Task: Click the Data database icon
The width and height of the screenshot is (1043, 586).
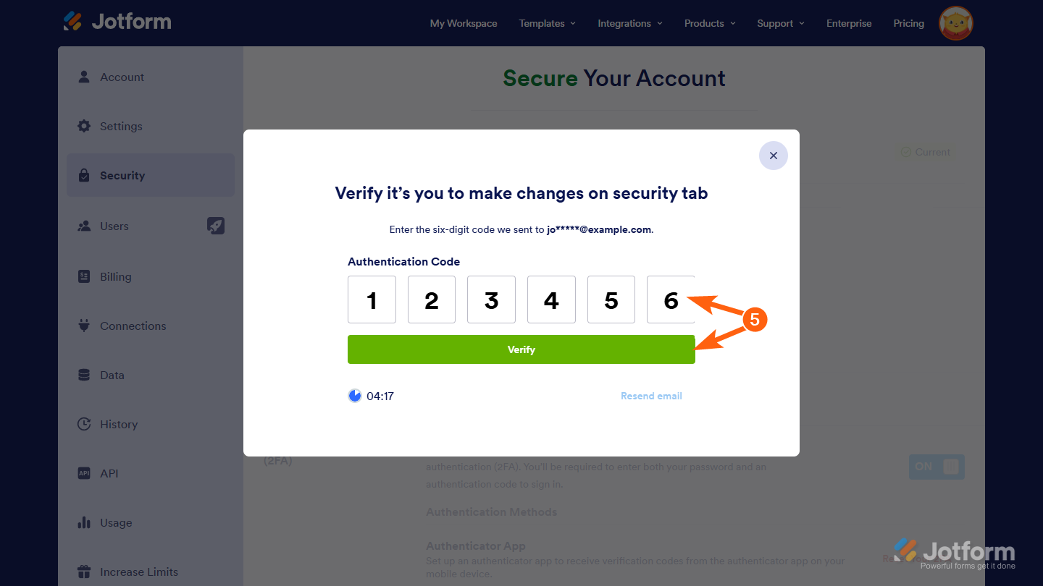Action: click(x=84, y=375)
